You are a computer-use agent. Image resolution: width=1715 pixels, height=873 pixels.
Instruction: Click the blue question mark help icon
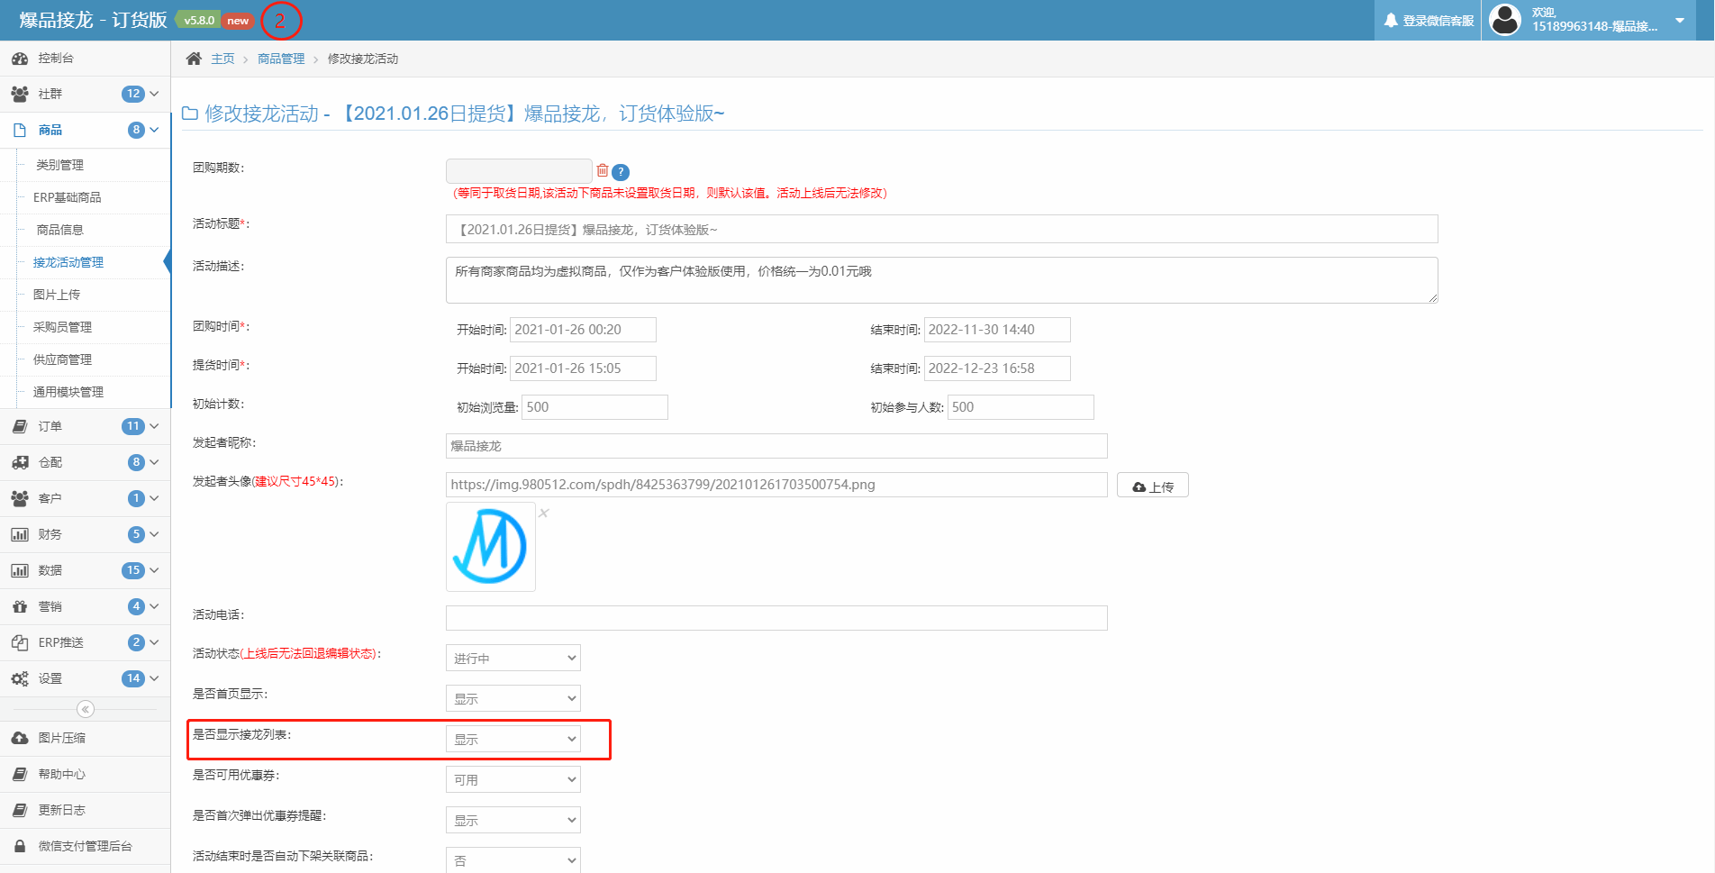pos(621,172)
